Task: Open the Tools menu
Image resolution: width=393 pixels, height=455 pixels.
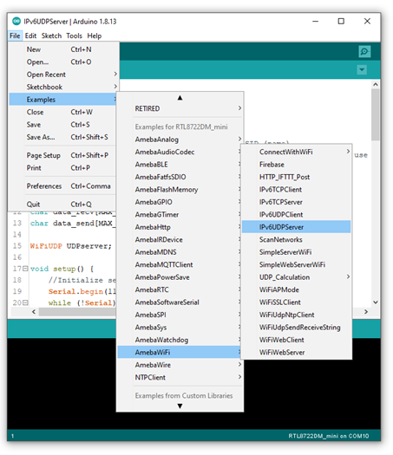Action: 74,36
